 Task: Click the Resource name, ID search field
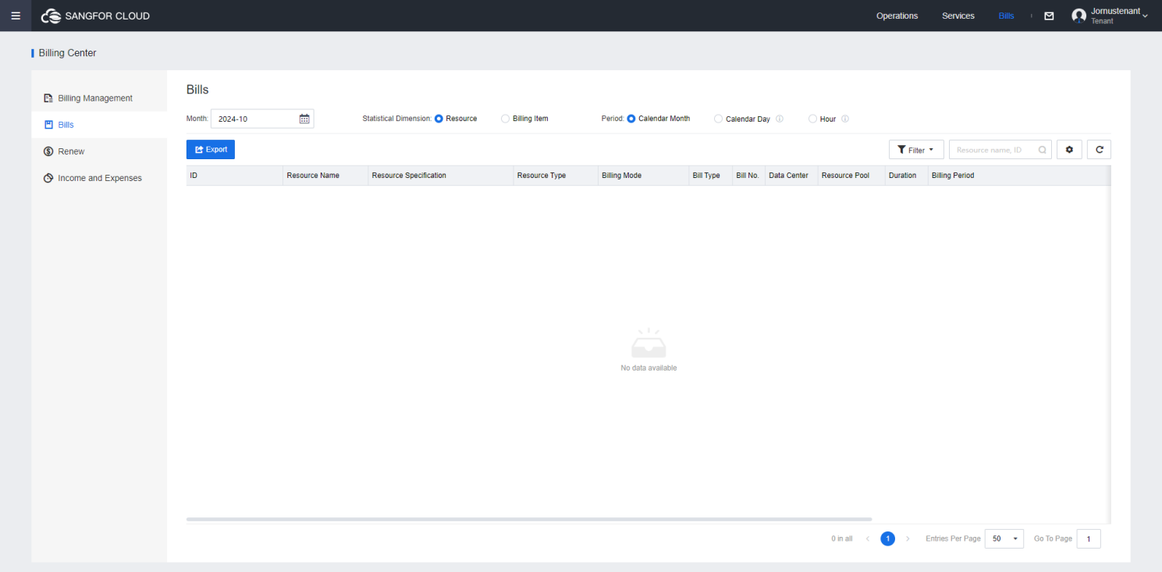tap(1000, 150)
